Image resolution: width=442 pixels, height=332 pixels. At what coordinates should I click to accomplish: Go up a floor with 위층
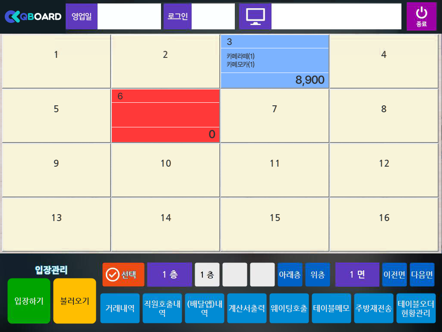318,275
